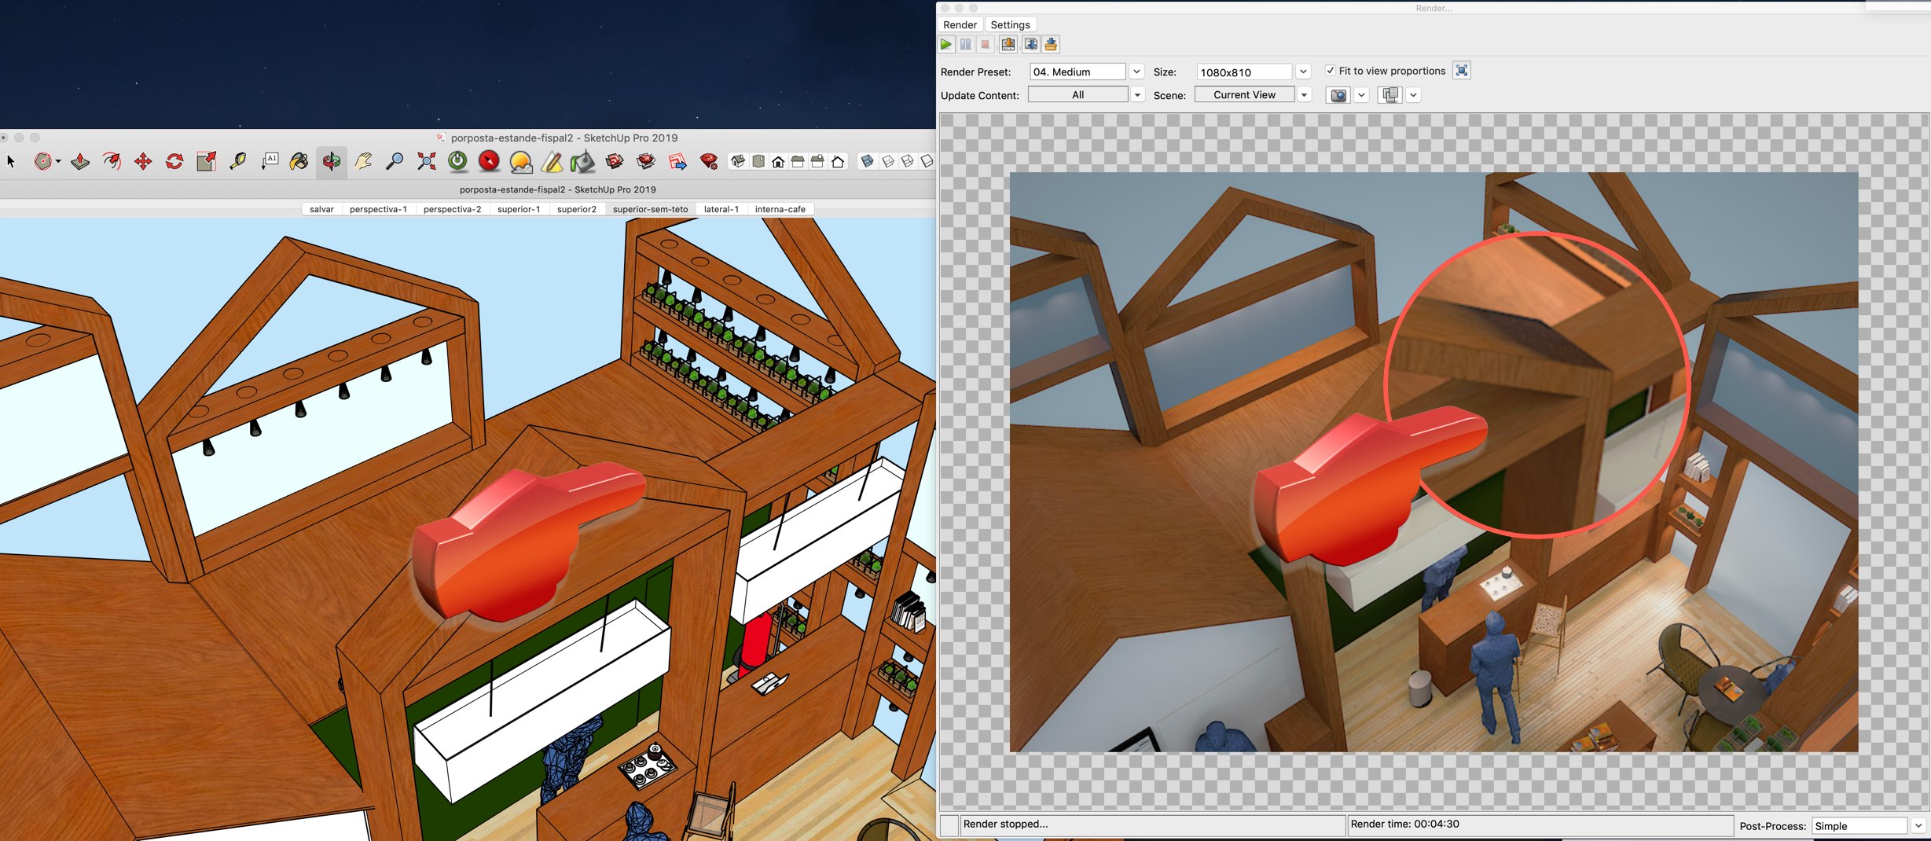
Task: Start rendering with green play button
Action: tap(946, 44)
